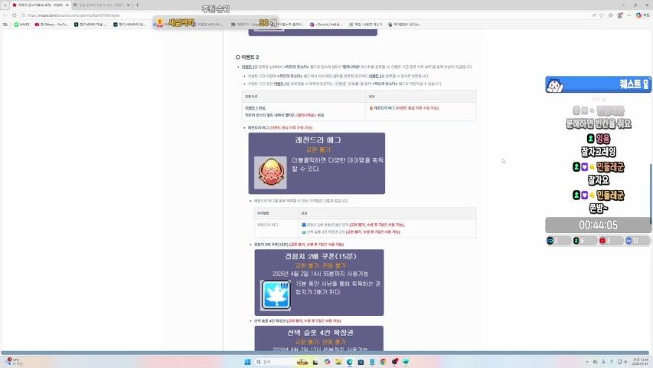Click the browser back arrow
This screenshot has width=653, height=368.
coord(5,15)
